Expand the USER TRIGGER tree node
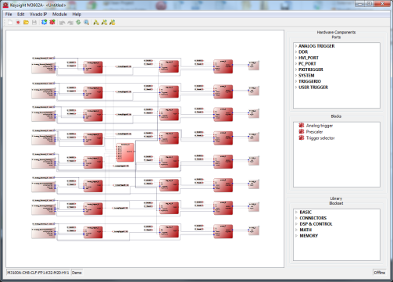Viewport: 393px width, 282px height. point(296,87)
